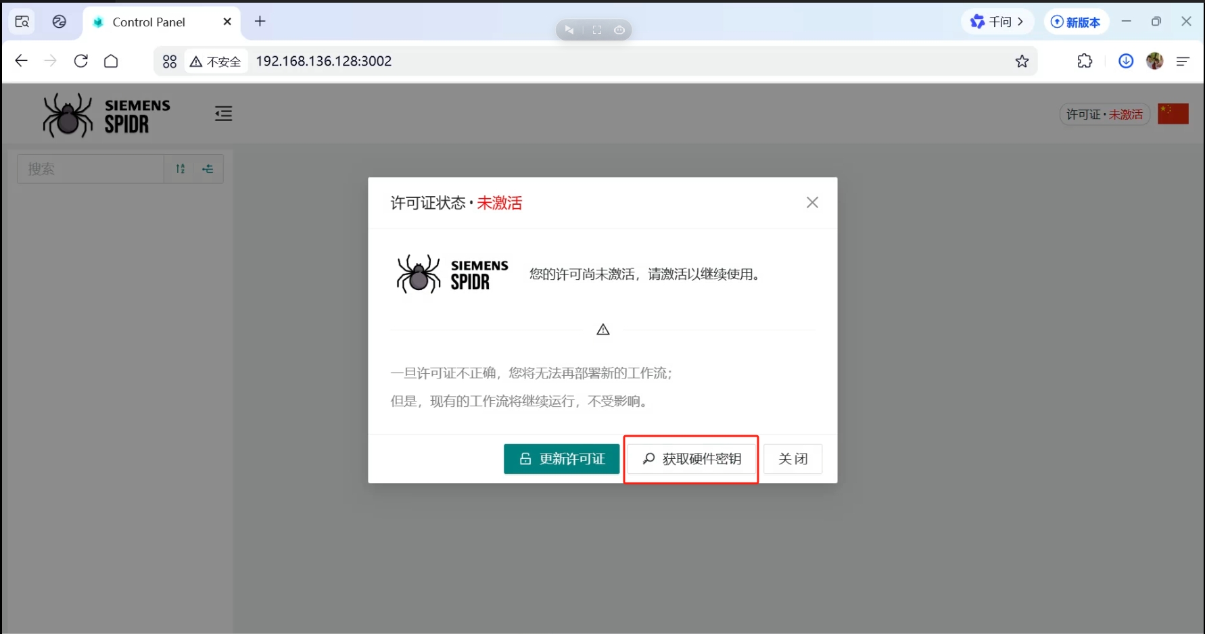Open the 千问 assistant button

click(997, 22)
